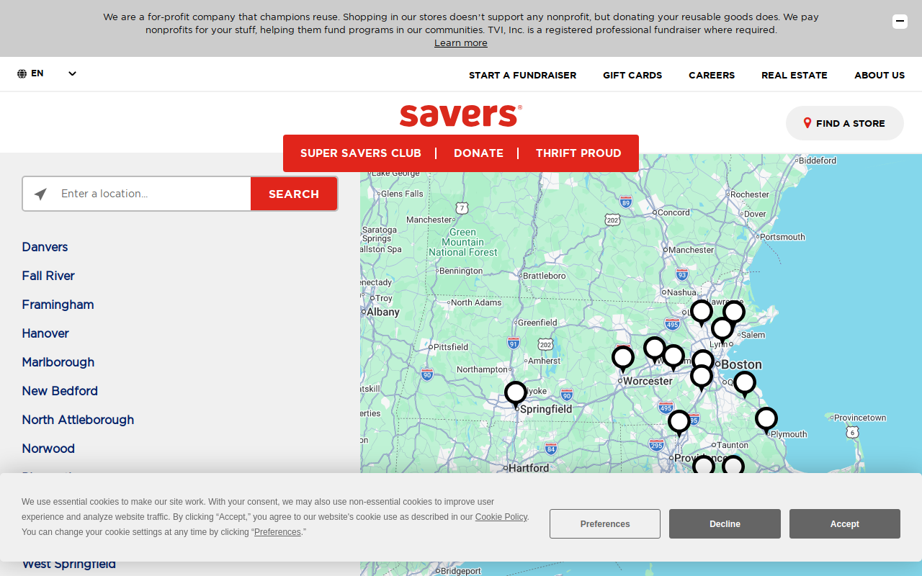Open the Super Savers Club tab

coord(361,153)
